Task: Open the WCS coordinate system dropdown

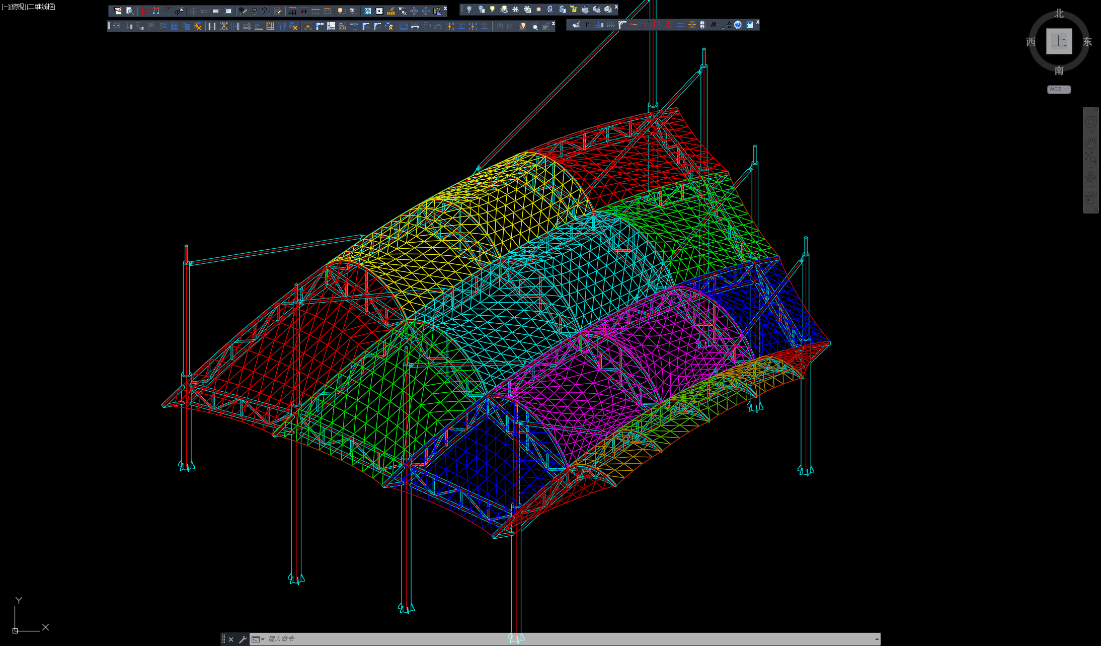Action: coord(1059,89)
